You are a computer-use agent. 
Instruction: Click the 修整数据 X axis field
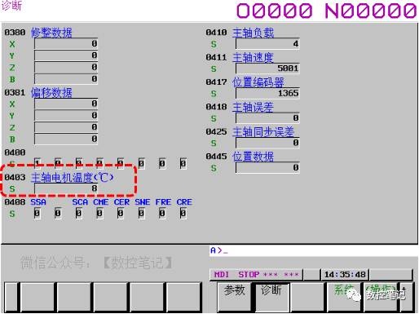(x=66, y=44)
